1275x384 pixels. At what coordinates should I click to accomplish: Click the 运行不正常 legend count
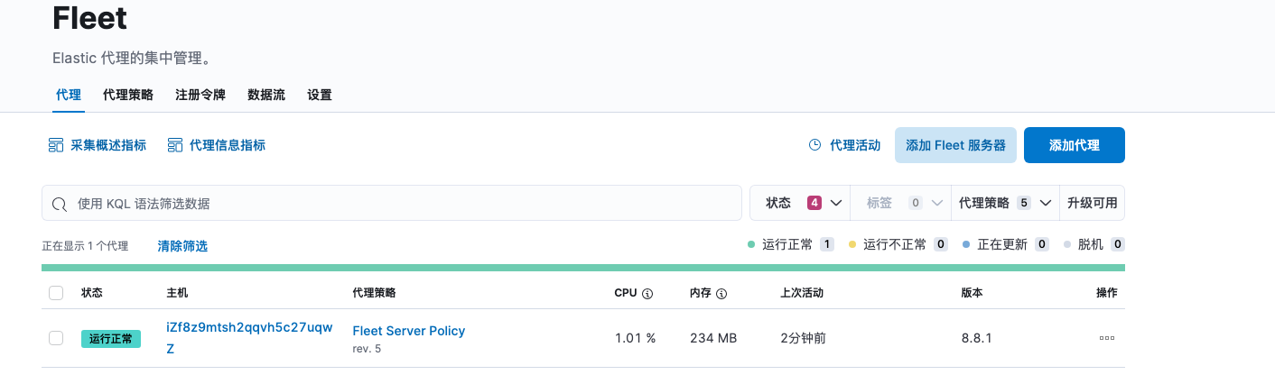click(x=940, y=244)
